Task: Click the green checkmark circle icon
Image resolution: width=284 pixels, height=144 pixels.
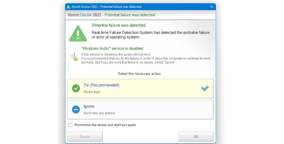Action: (76, 89)
